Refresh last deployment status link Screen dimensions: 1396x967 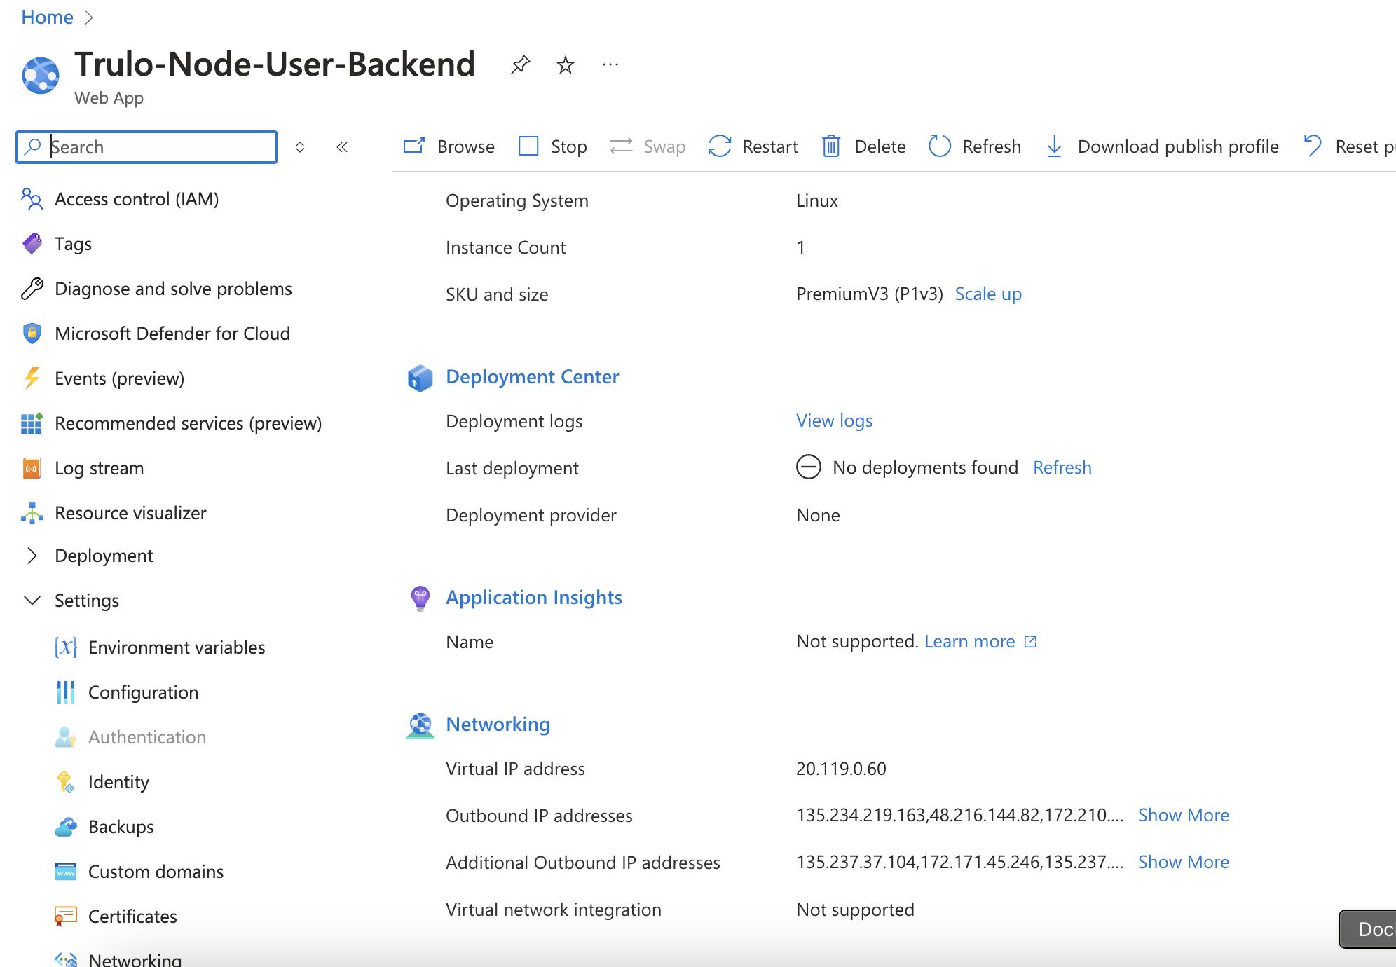click(1062, 468)
